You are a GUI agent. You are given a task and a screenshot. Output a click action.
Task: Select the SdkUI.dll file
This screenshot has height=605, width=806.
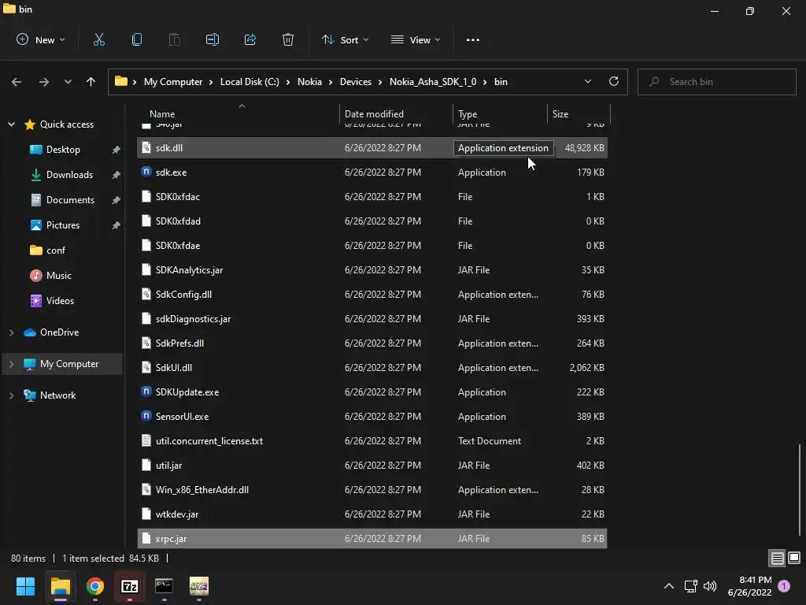[x=372, y=367]
